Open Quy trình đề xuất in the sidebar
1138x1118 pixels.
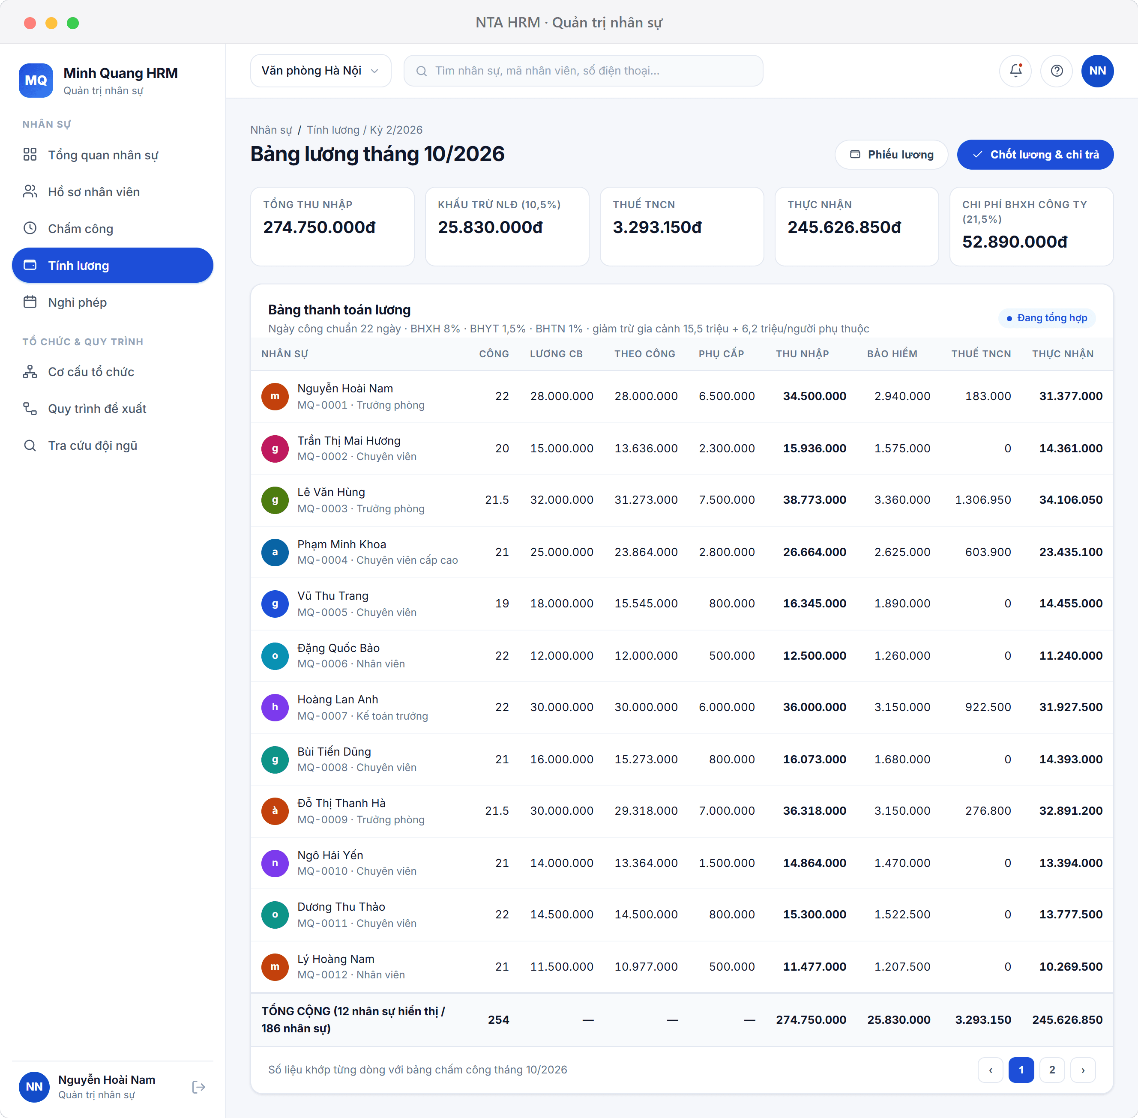(112, 409)
